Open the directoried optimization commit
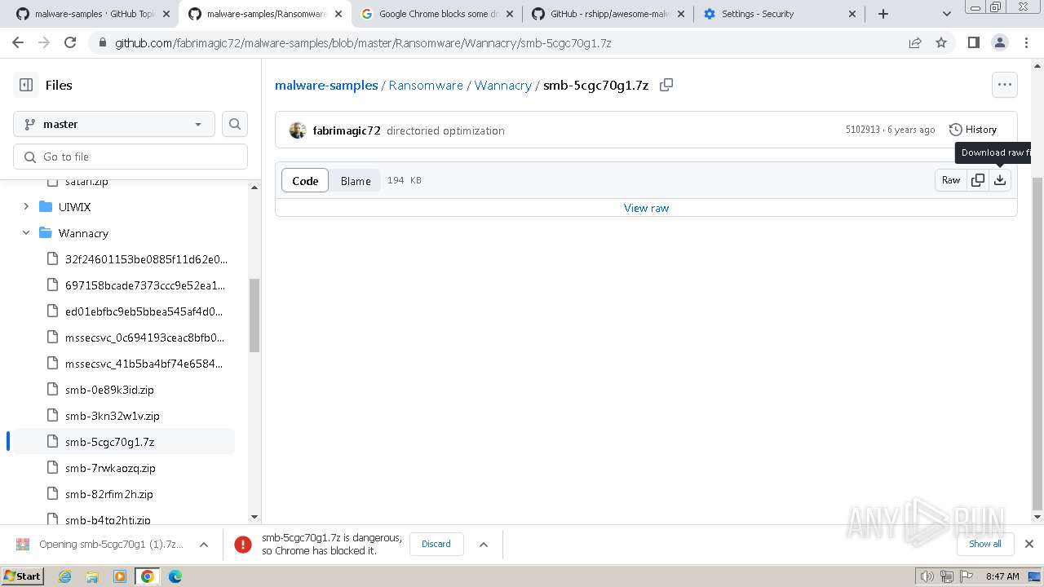Image resolution: width=1044 pixels, height=587 pixels. point(445,130)
